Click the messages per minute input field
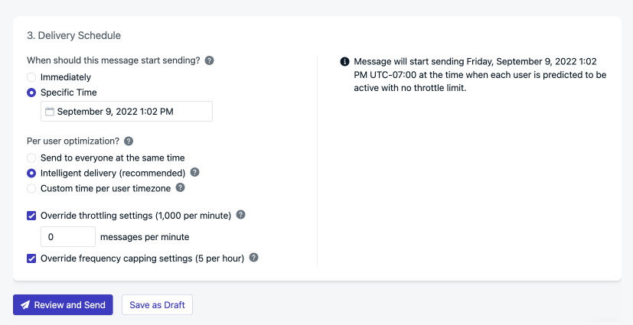 pos(68,237)
